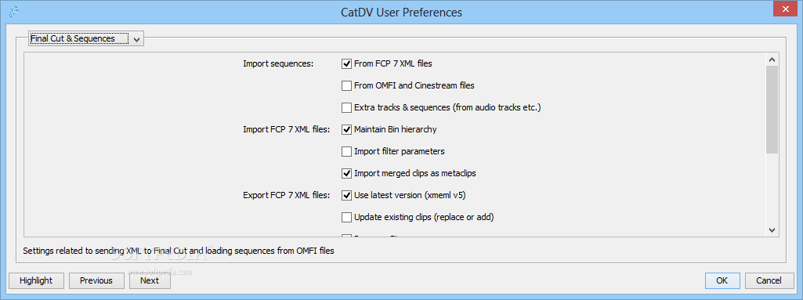The height and width of the screenshot is (300, 803).
Task: Check Import filter parameters
Action: click(x=347, y=151)
